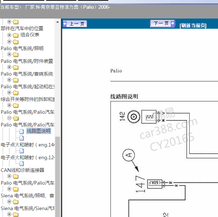The image size is (218, 217).
Task: Expand folder below CAN线和诊断连接器
Action: coord(9,176)
